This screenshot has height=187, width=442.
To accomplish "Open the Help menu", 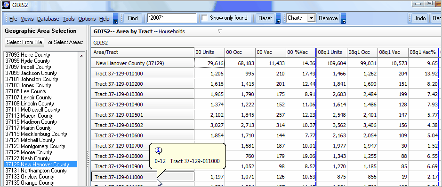I will tap(104, 19).
